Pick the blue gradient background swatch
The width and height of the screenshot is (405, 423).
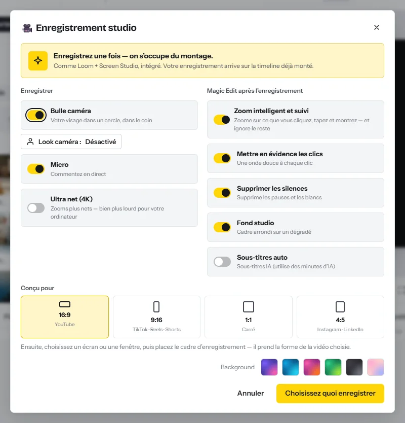point(291,367)
